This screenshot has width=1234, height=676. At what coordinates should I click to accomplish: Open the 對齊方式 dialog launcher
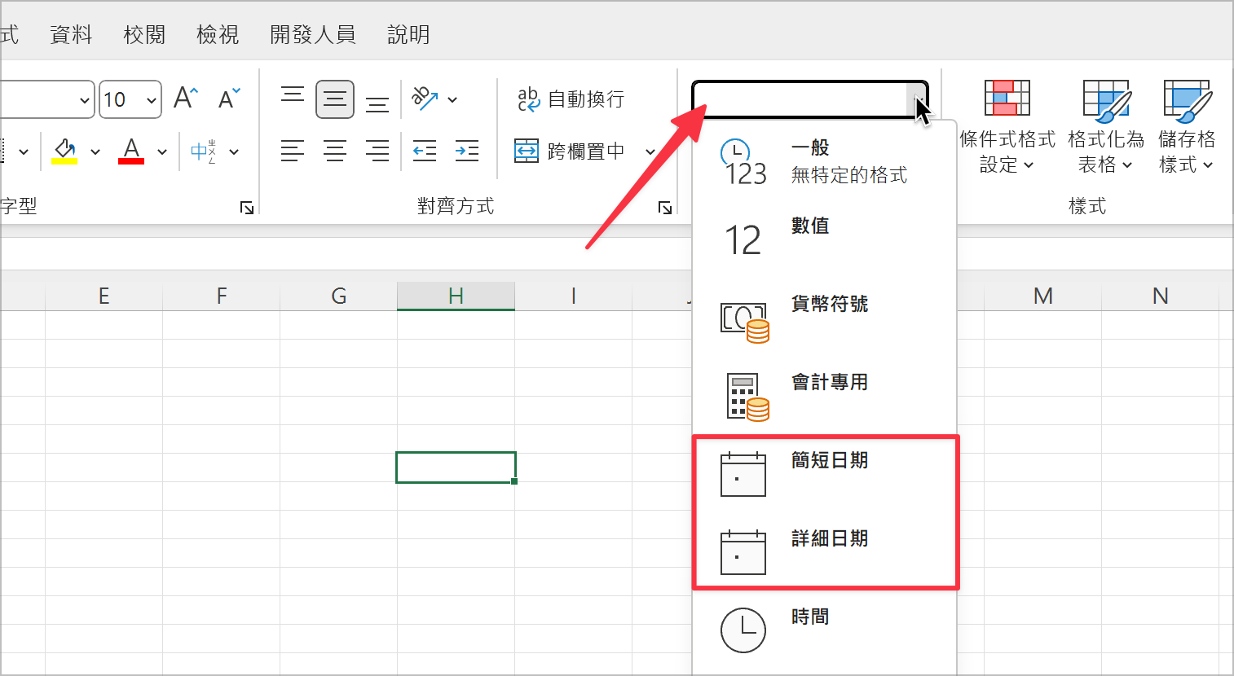point(664,208)
